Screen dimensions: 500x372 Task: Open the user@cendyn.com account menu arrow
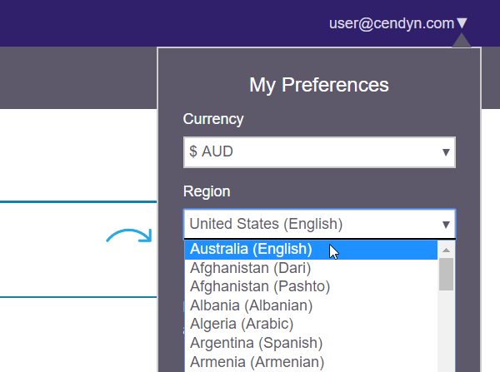click(462, 23)
